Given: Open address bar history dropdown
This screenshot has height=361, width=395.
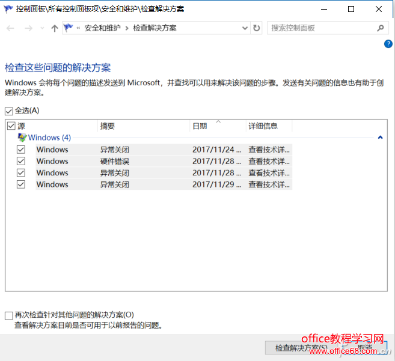Looking at the screenshot, I should tap(245, 28).
